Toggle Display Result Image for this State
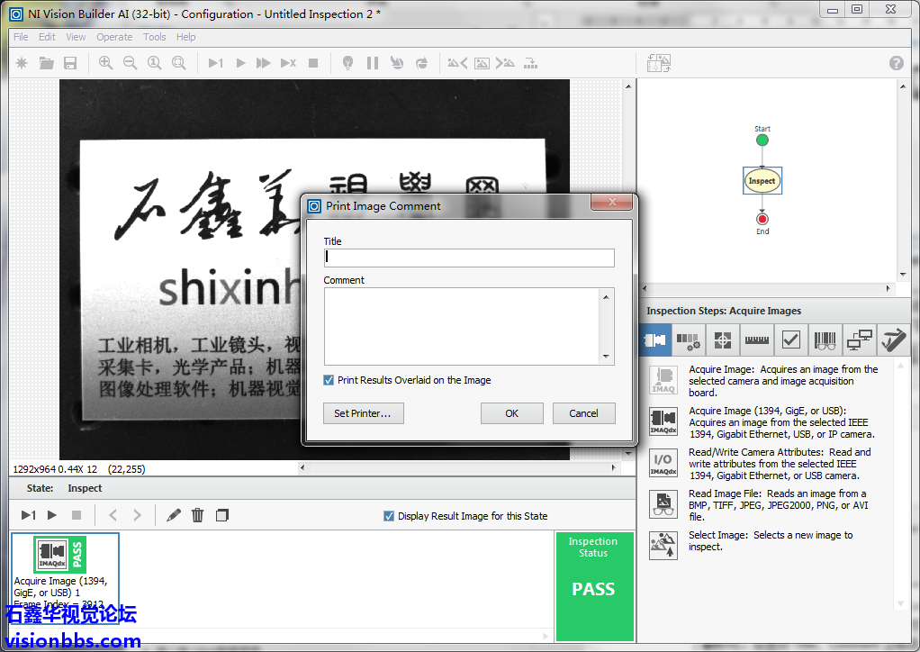 [x=389, y=516]
